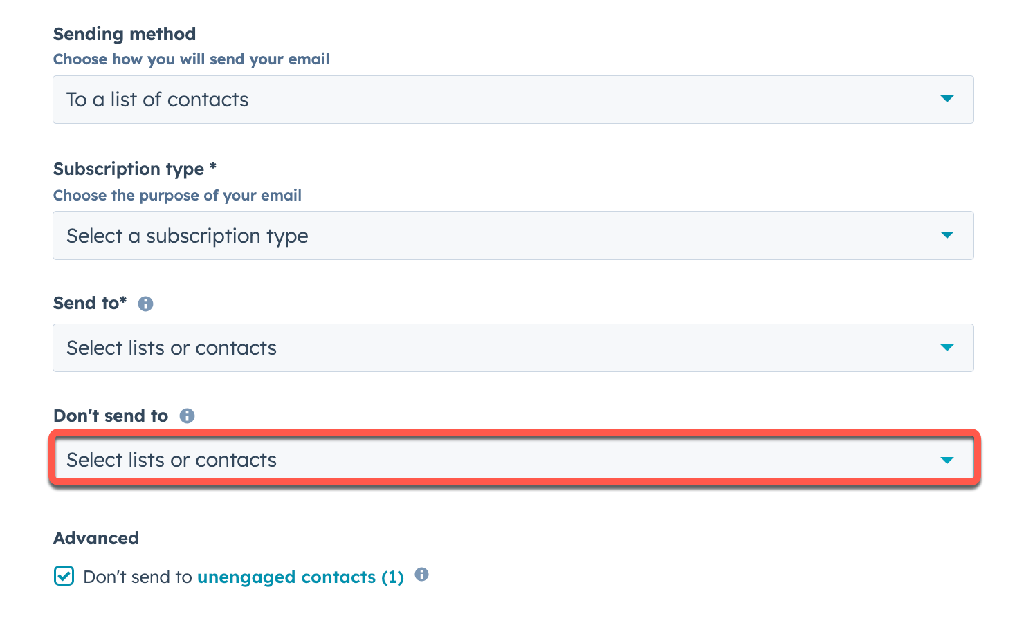Click the Don't send to label
1024x632 pixels.
point(111,416)
